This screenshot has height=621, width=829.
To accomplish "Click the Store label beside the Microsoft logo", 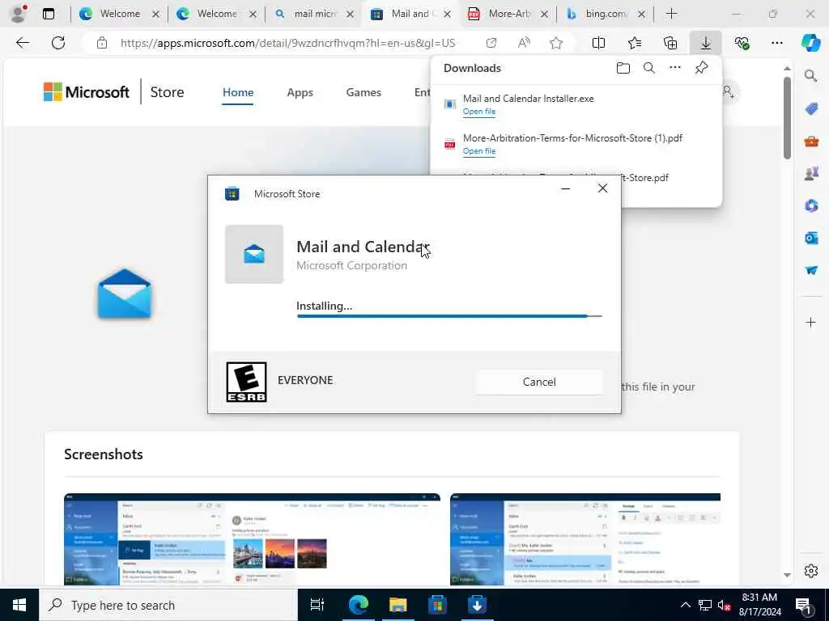I will [x=167, y=92].
